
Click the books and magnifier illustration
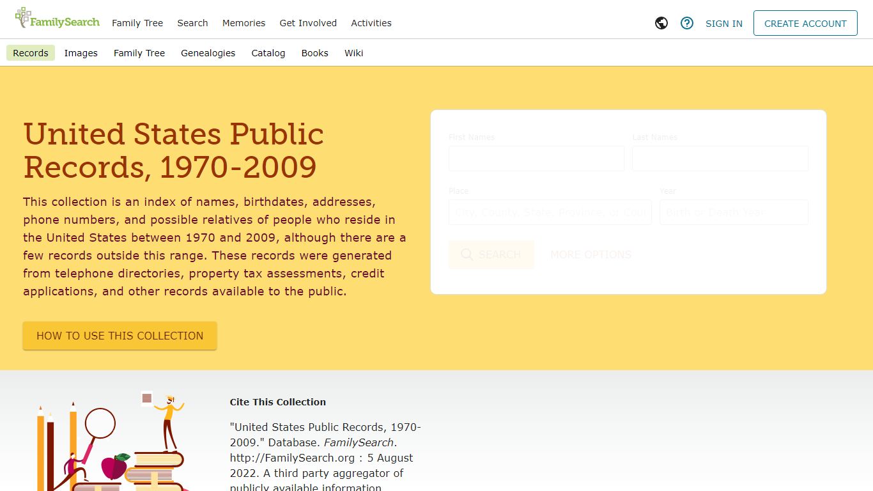pos(112,441)
